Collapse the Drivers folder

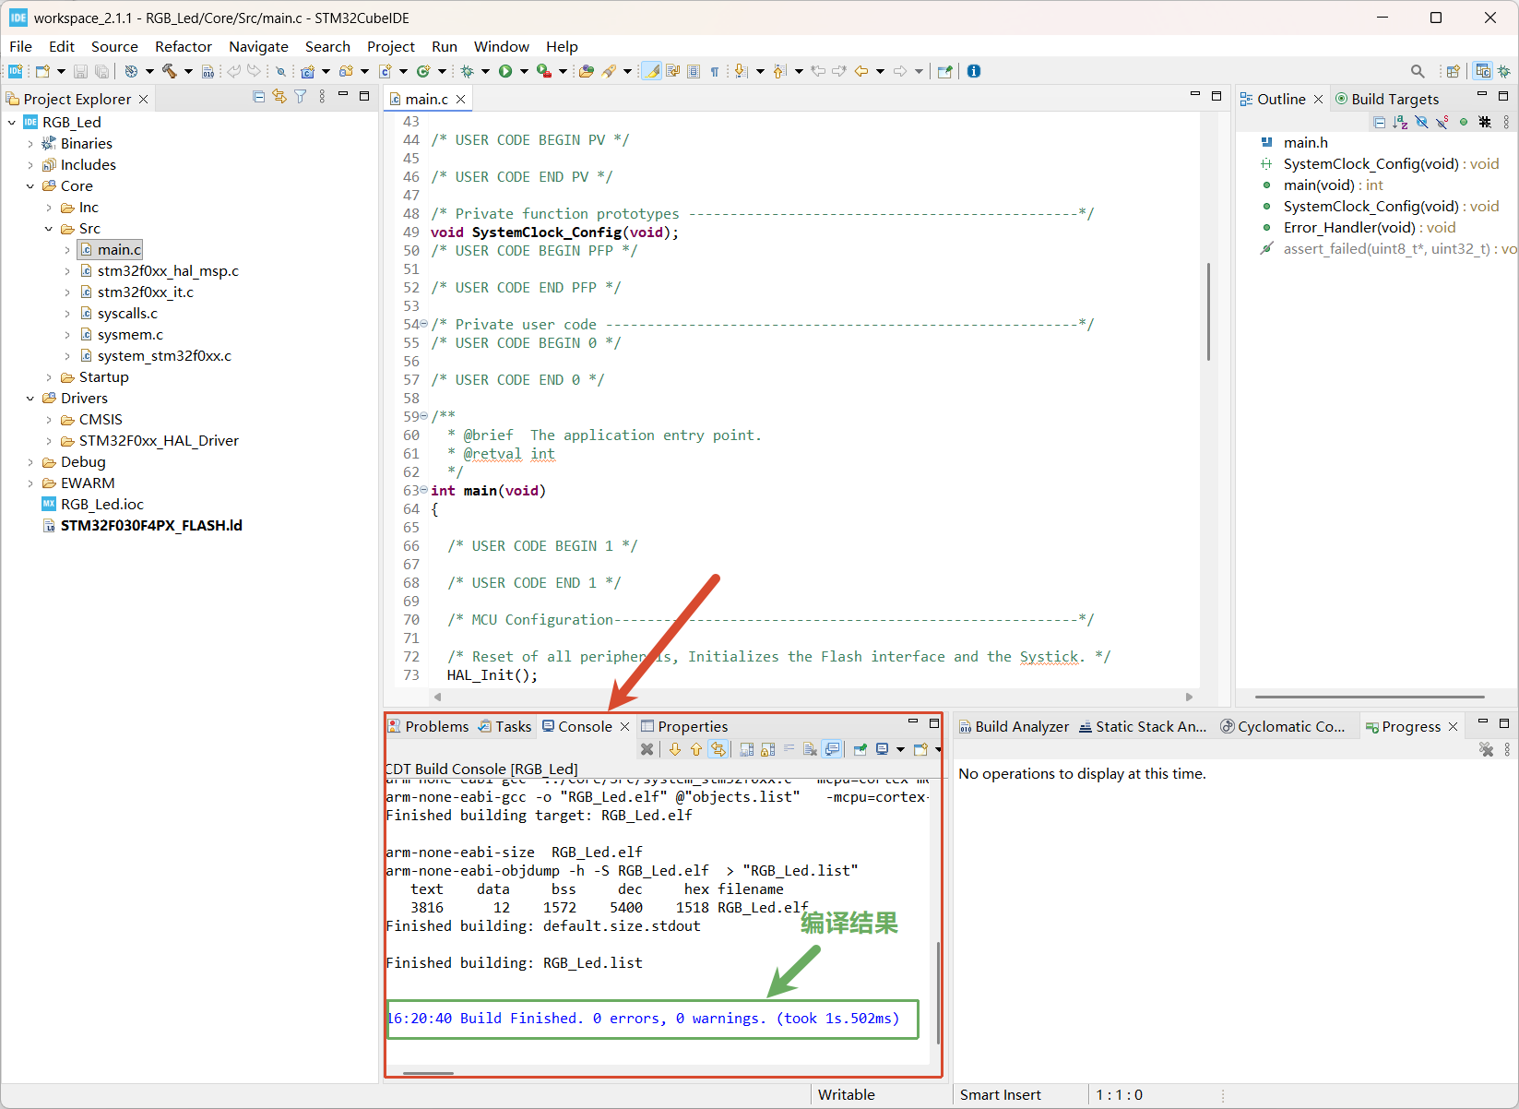[x=30, y=399]
